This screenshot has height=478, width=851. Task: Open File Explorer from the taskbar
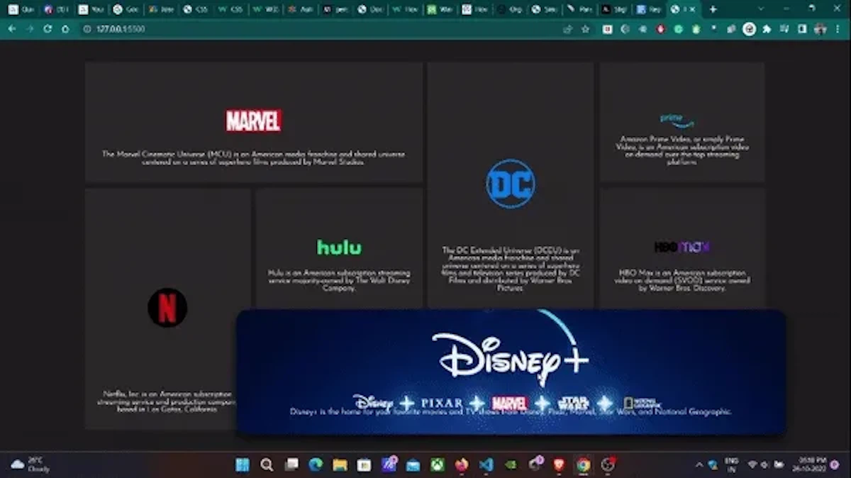pyautogui.click(x=340, y=465)
